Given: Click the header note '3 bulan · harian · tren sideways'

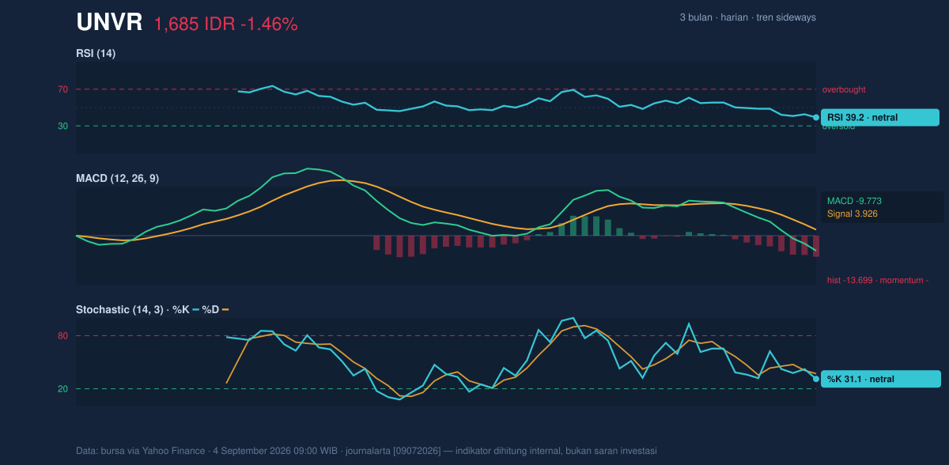Looking at the screenshot, I should tap(747, 17).
